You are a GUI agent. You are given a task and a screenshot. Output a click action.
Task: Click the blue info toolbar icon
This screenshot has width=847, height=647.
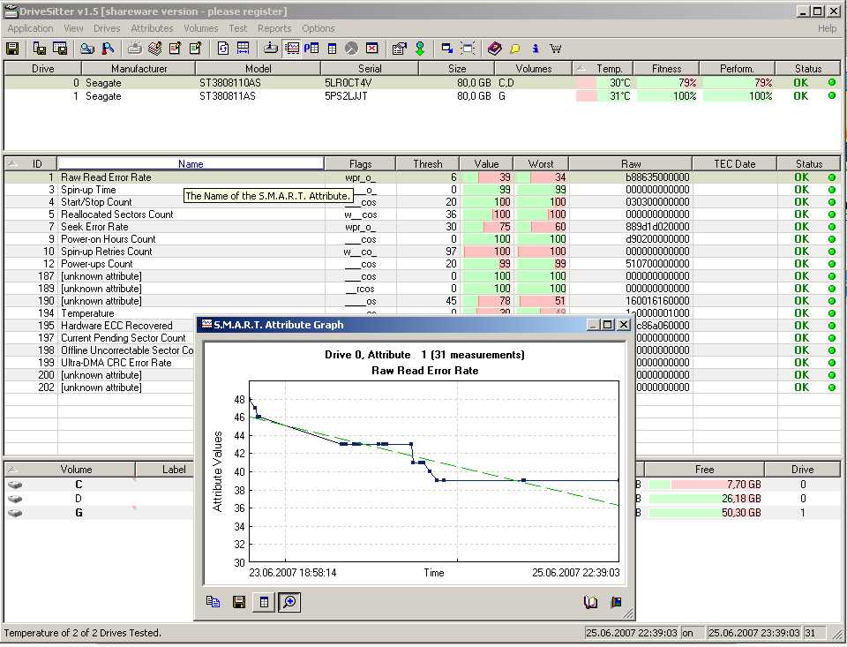tap(535, 49)
